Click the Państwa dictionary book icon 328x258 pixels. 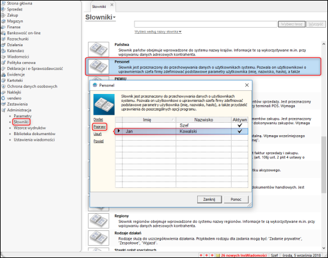98,49
